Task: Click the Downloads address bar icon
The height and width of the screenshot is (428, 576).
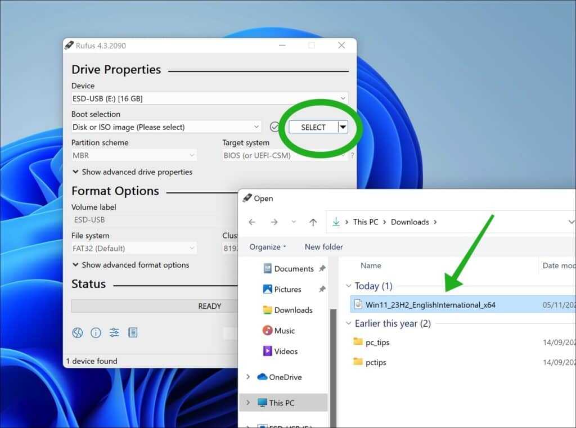Action: click(x=336, y=222)
